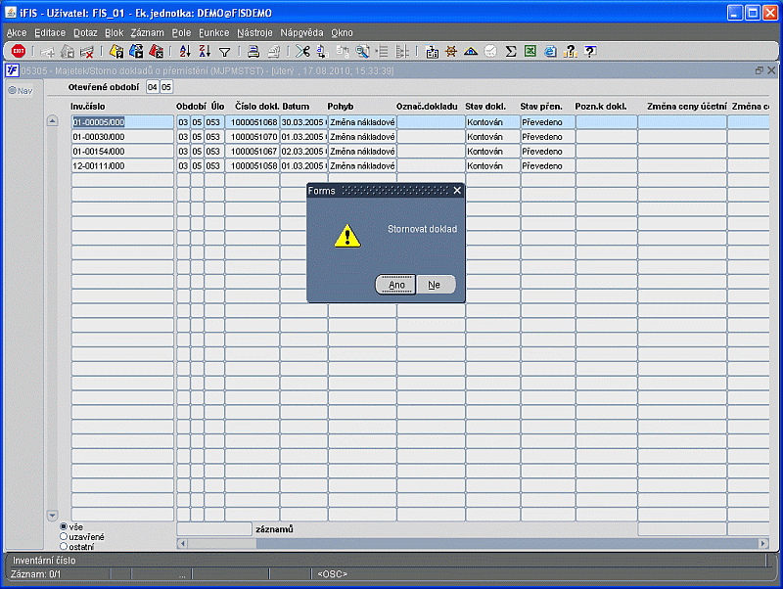Viewport: 783px width, 589px height.
Task: Click the ship wheel icon
Action: pyautogui.click(x=451, y=51)
